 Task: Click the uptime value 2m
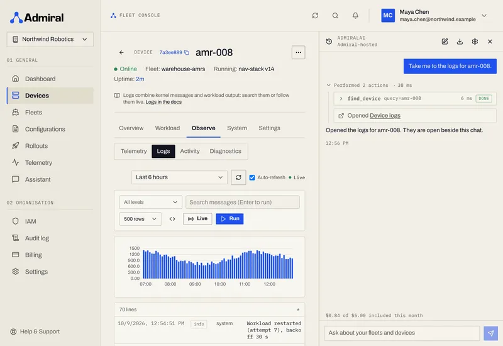click(x=140, y=79)
